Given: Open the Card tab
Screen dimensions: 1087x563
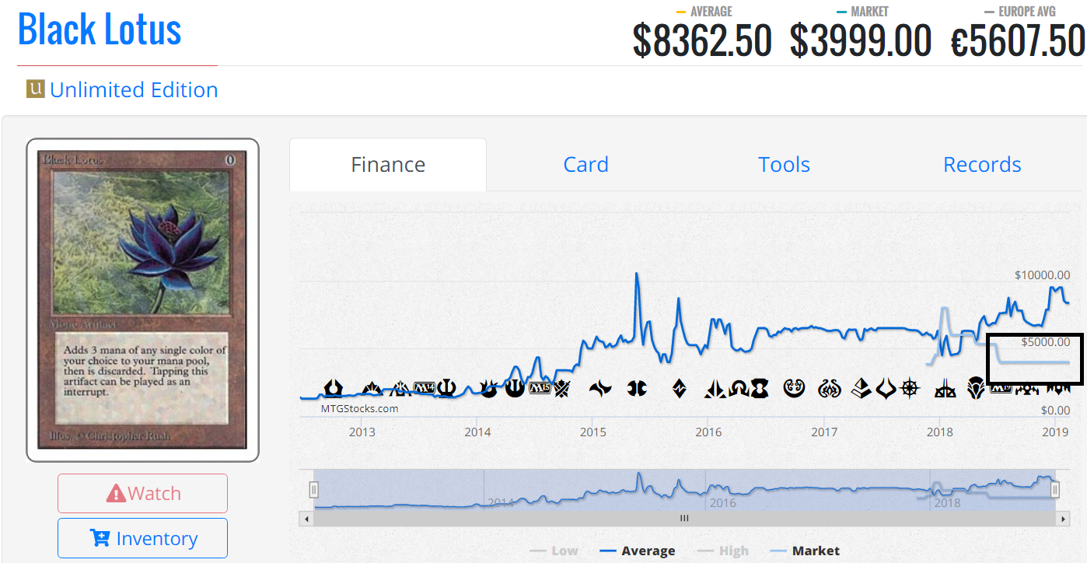Looking at the screenshot, I should (585, 165).
